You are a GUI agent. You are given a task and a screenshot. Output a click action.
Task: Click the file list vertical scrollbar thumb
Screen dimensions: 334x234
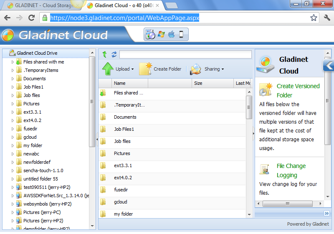pyautogui.click(x=249, y=107)
